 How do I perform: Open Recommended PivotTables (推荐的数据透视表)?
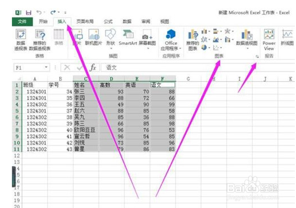[x=40, y=40]
